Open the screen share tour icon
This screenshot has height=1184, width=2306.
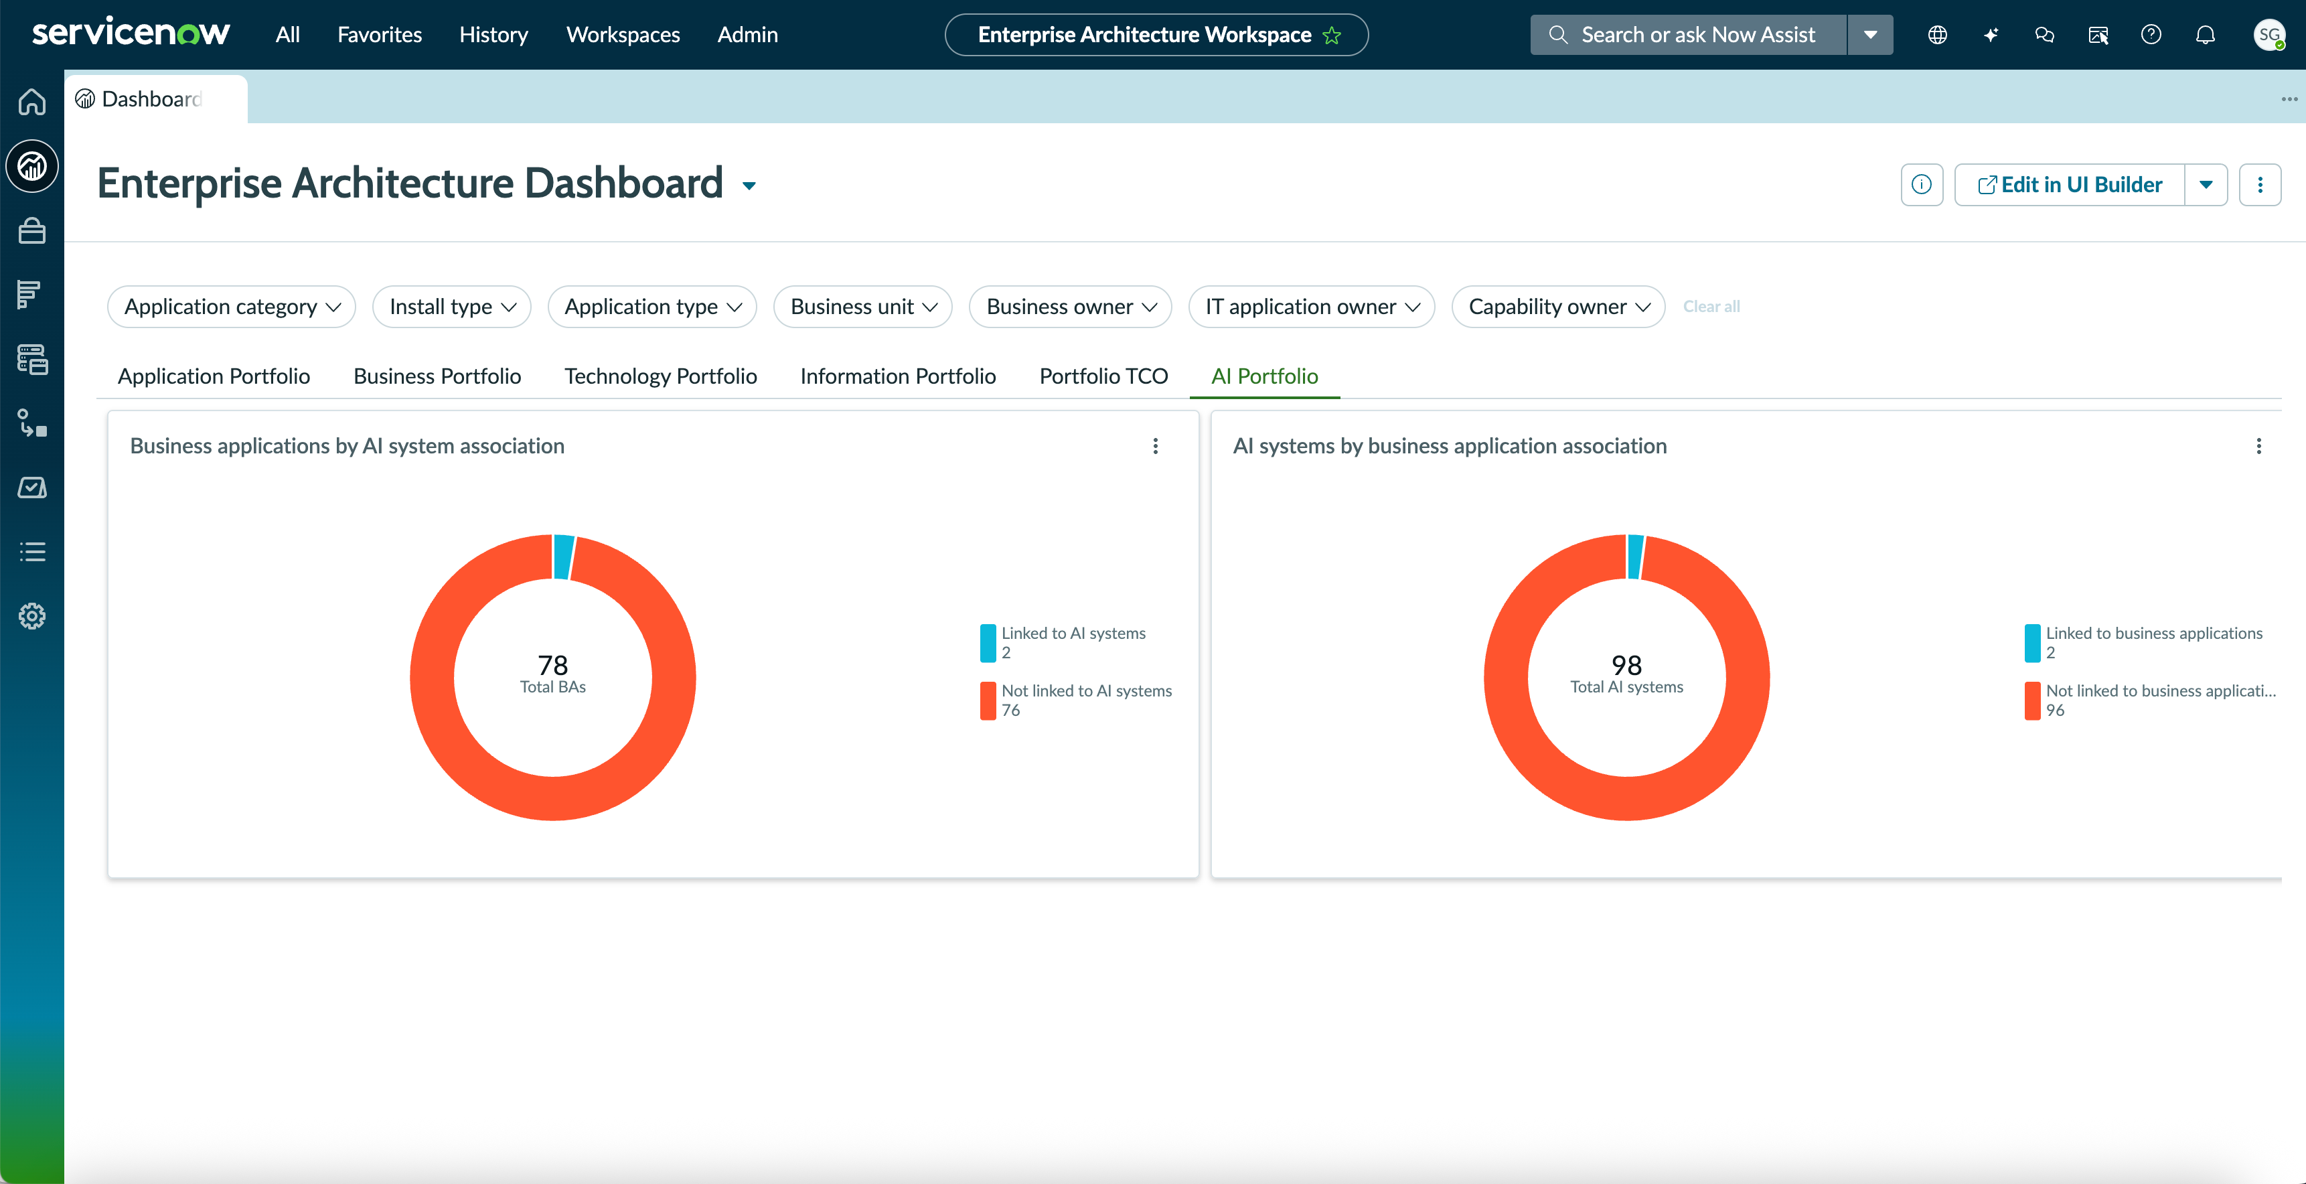click(2098, 35)
